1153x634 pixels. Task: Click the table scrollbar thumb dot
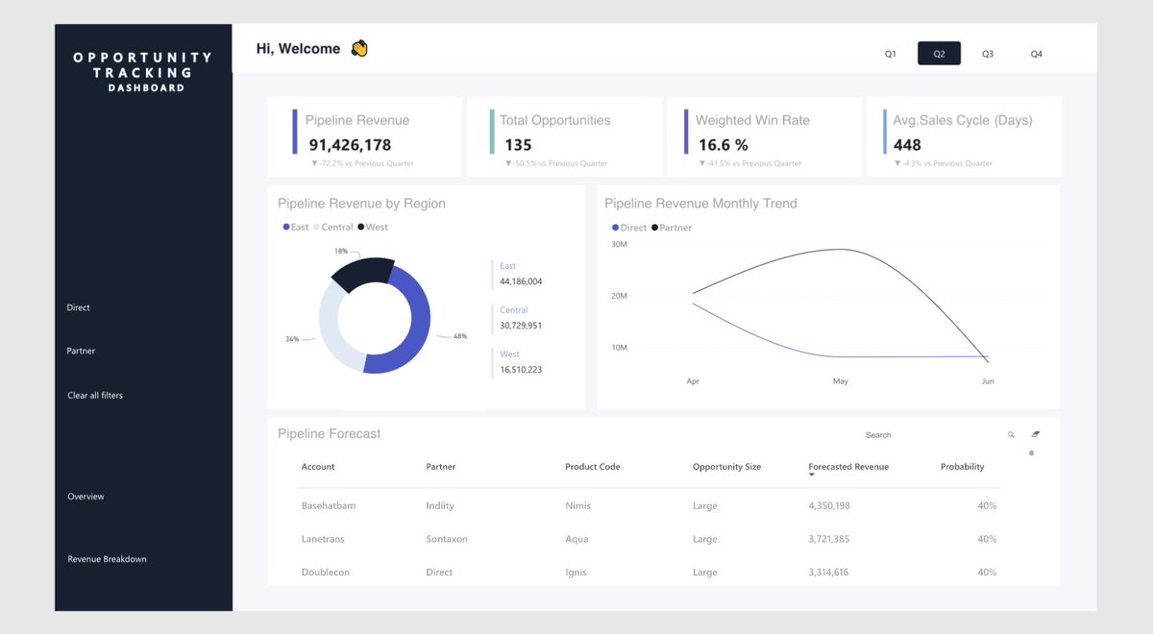click(x=1032, y=453)
